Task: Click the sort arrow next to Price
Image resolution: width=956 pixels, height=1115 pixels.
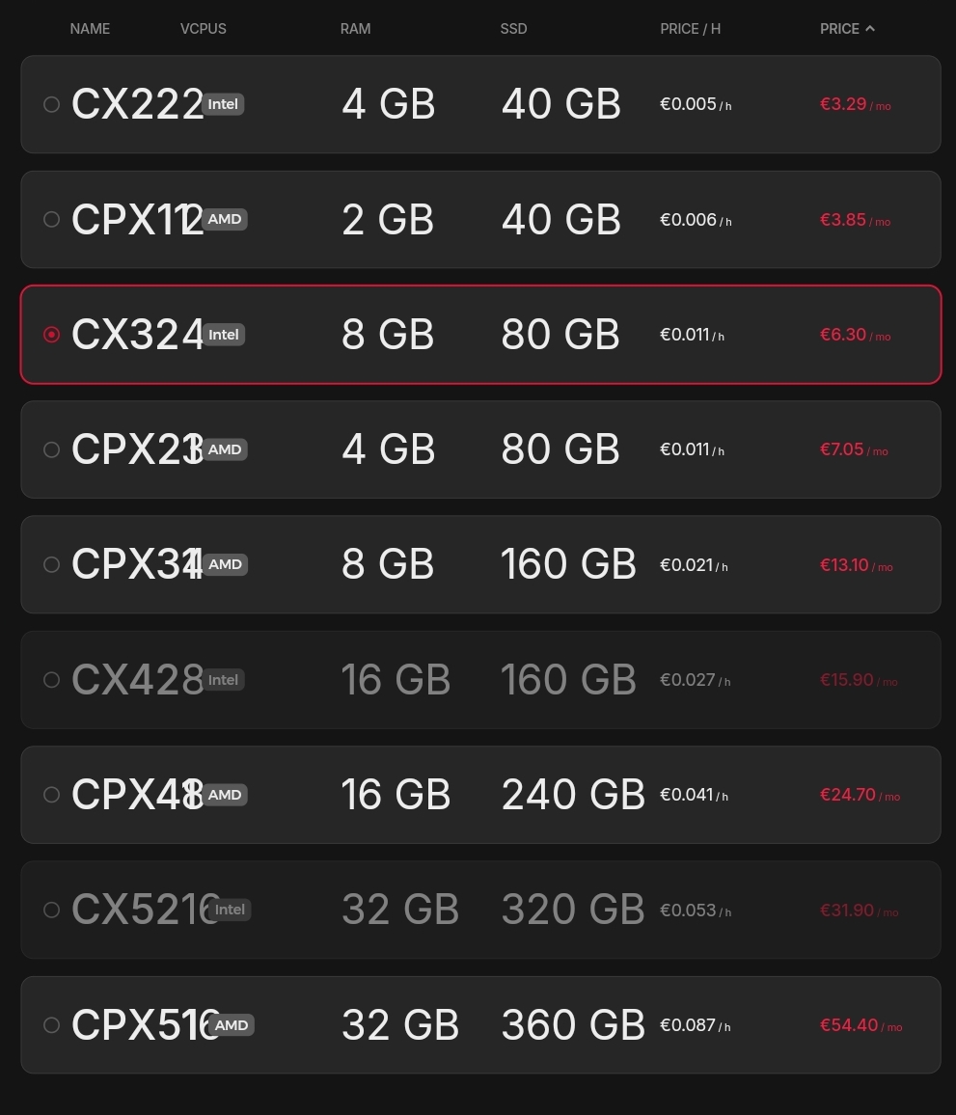Action: click(870, 29)
